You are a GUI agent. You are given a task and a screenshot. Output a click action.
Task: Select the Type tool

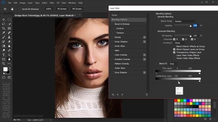click(x=4, y=55)
